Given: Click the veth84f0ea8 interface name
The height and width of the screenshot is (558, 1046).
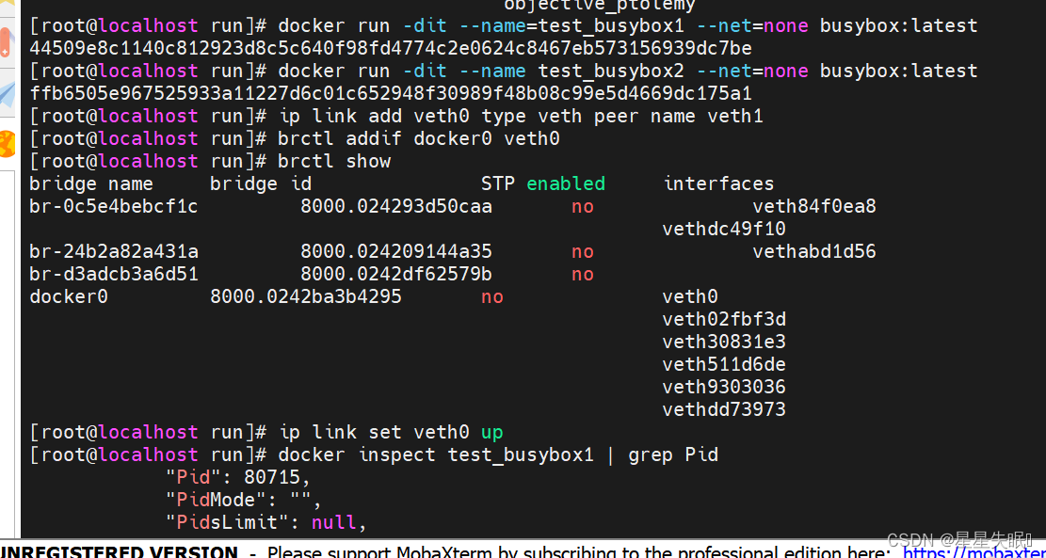Looking at the screenshot, I should 813,205.
